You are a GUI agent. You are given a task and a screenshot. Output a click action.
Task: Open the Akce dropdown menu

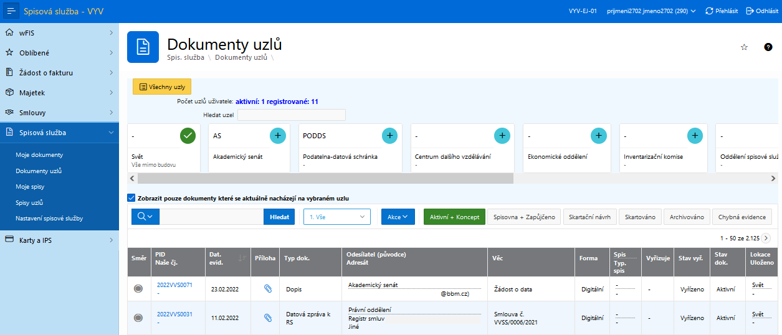(x=398, y=217)
